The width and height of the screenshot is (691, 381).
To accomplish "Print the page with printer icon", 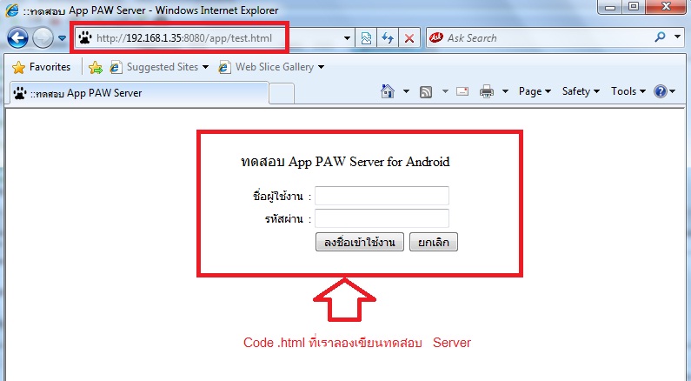I will click(x=487, y=91).
